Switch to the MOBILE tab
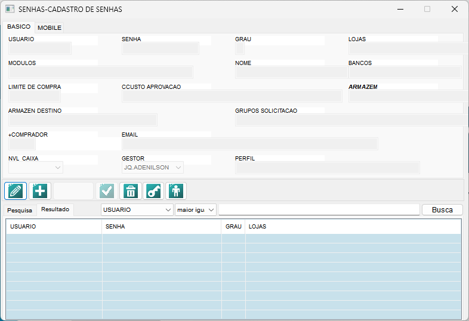469x321 pixels. [50, 27]
